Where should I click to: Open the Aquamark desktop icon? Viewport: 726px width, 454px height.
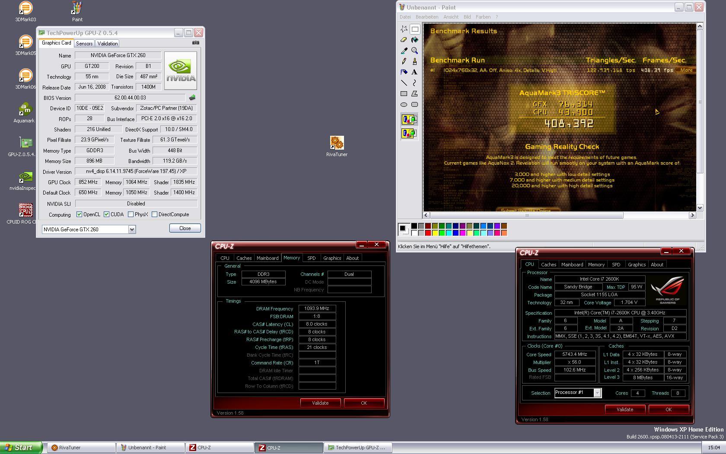(24, 113)
